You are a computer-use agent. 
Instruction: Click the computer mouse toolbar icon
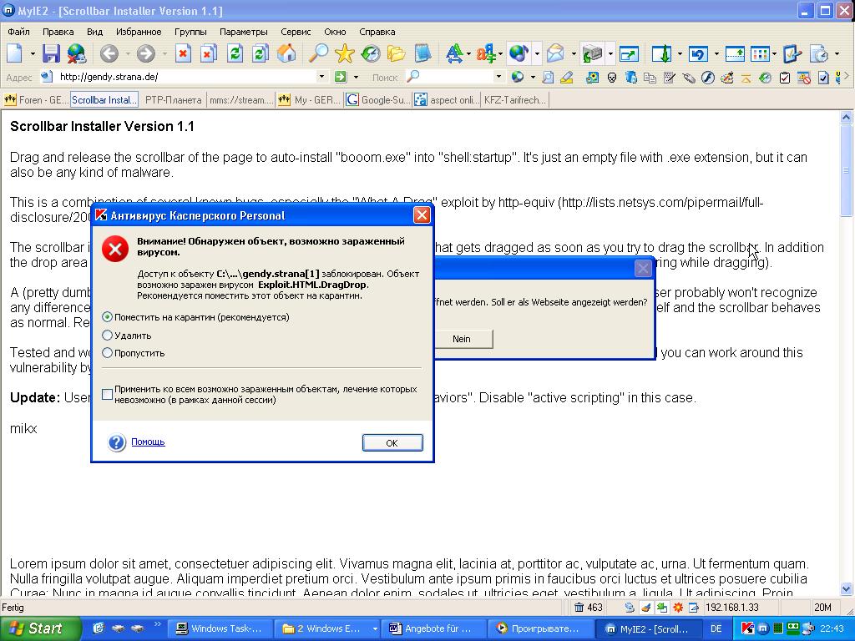[689, 78]
